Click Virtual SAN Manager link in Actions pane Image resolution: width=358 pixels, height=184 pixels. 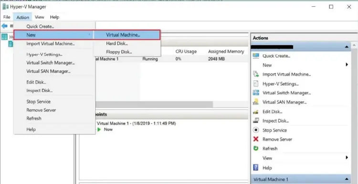coord(284,102)
